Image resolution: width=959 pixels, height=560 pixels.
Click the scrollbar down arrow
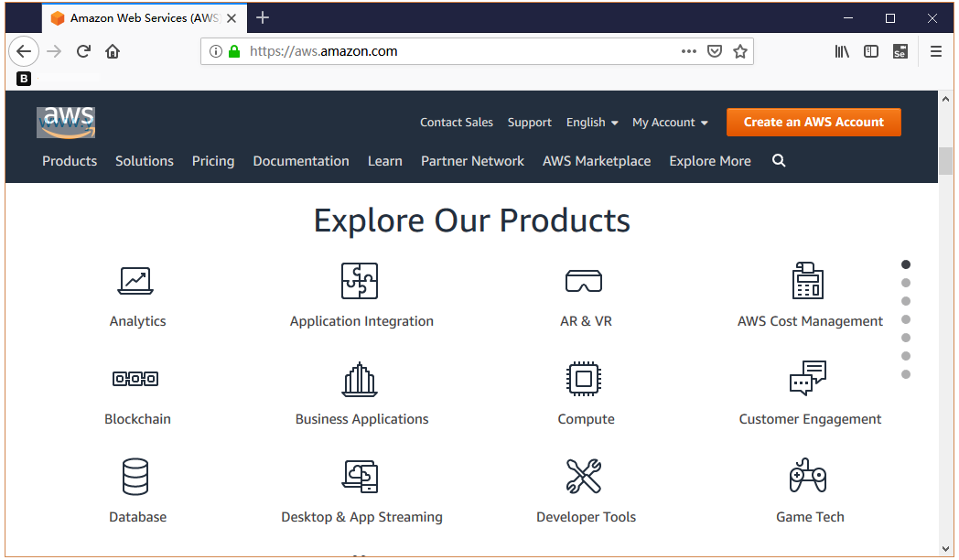(x=945, y=548)
